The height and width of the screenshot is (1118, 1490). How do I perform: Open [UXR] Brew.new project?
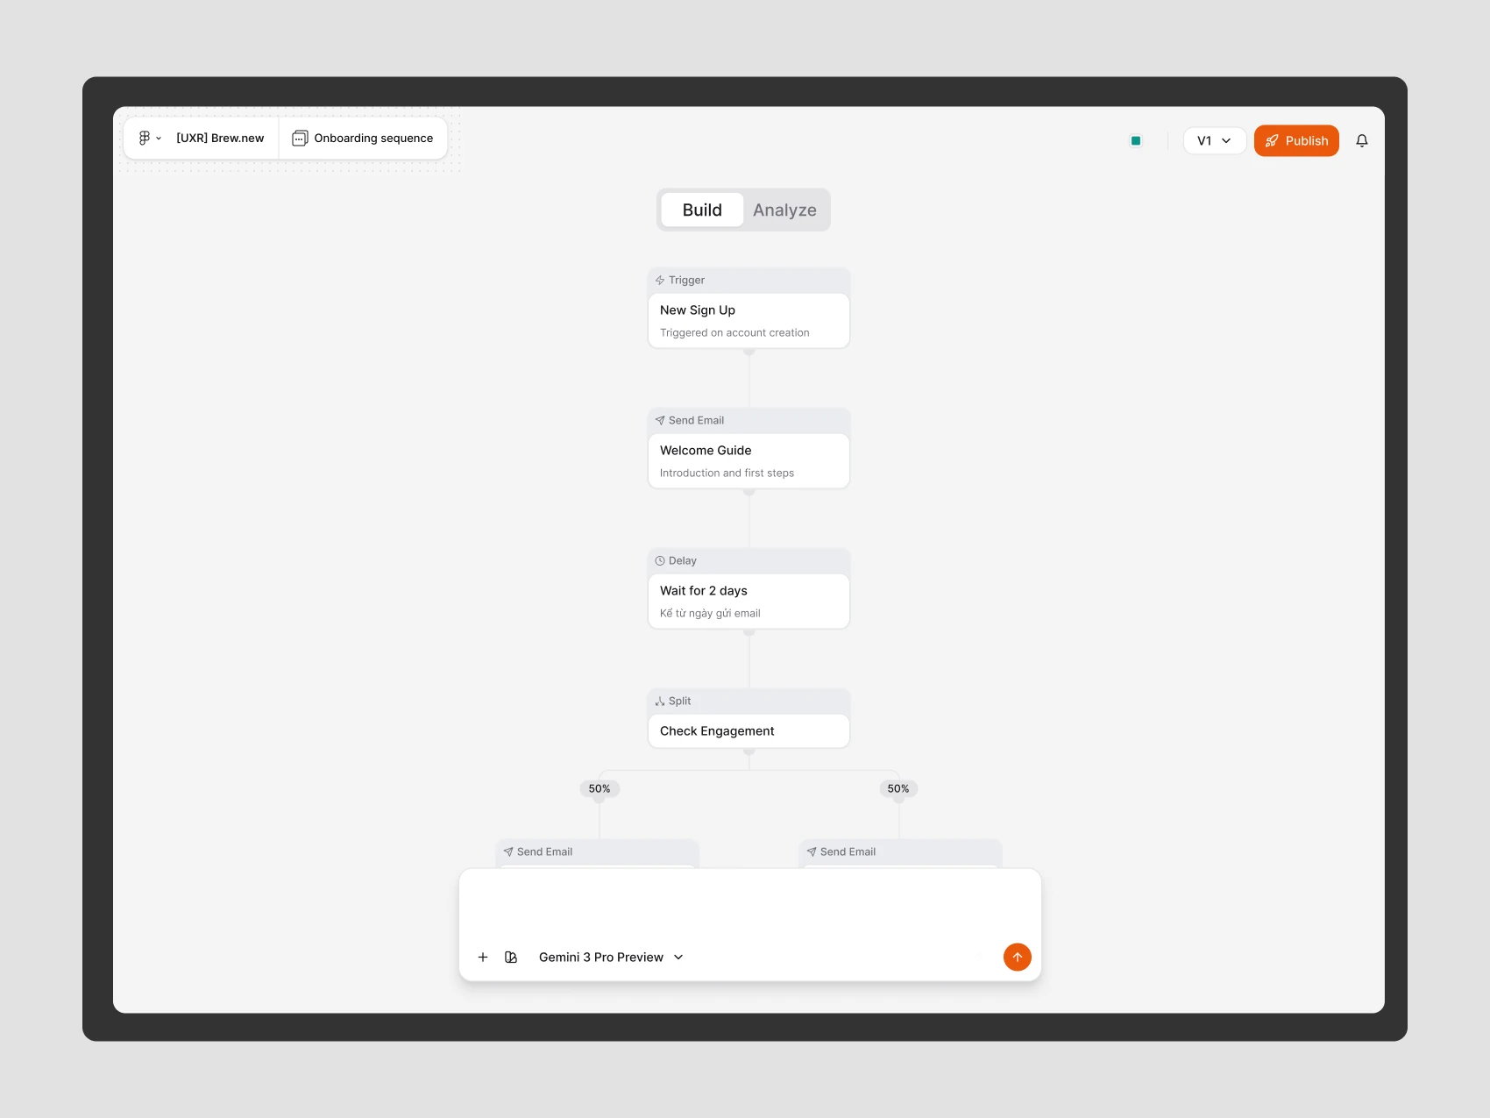point(220,138)
